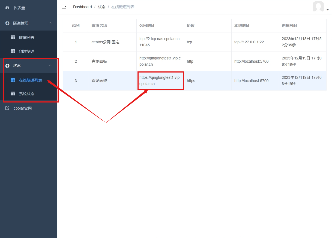The height and width of the screenshot is (238, 332).
Task: Click sequence number 1 cell
Action: point(76,42)
